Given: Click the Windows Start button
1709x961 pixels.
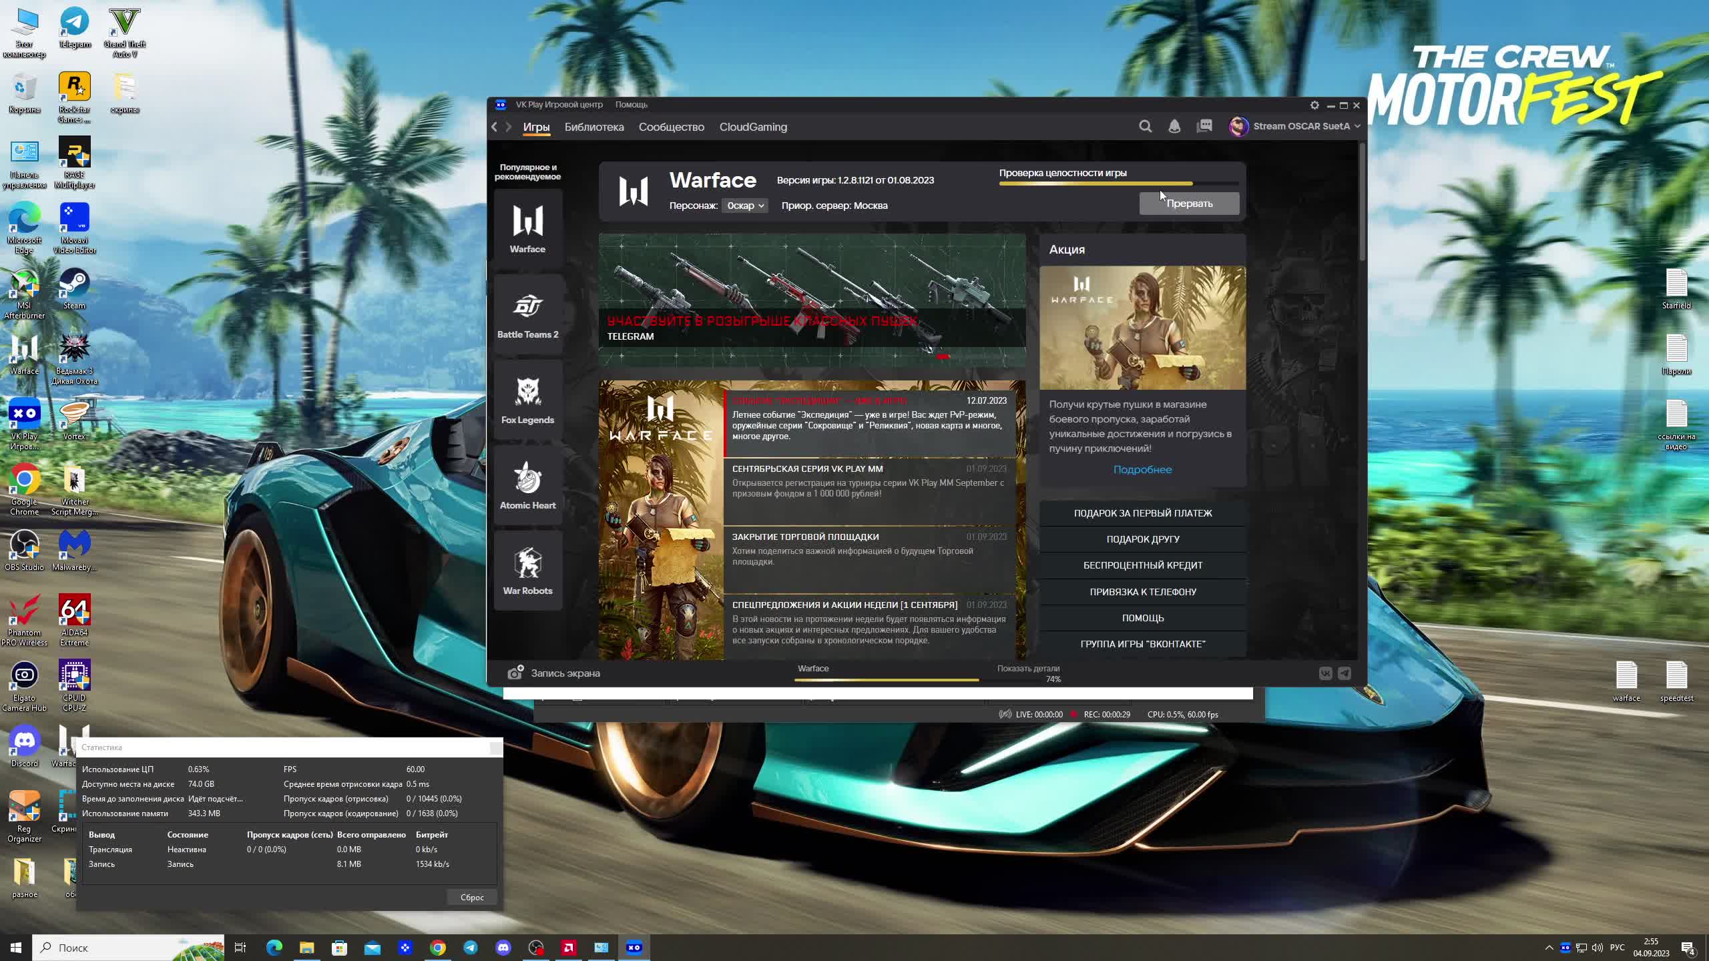Looking at the screenshot, I should [16, 948].
